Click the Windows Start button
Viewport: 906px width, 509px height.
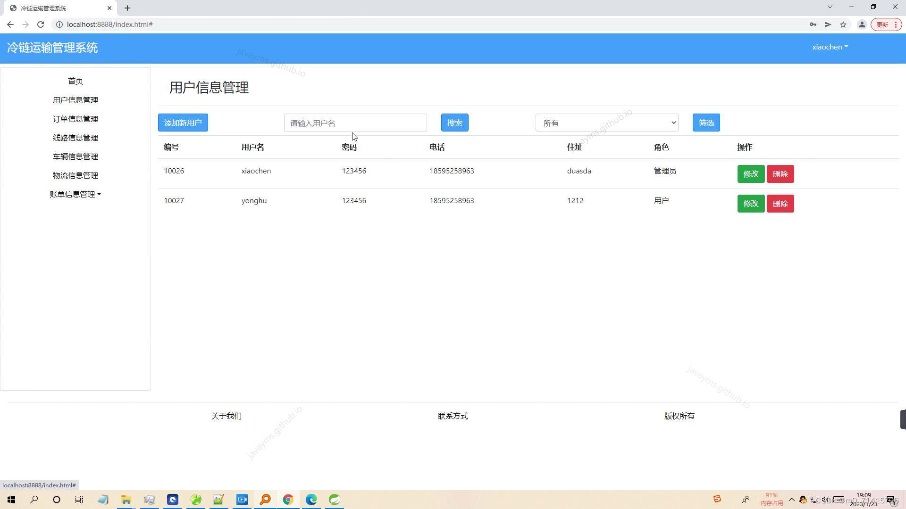click(11, 500)
